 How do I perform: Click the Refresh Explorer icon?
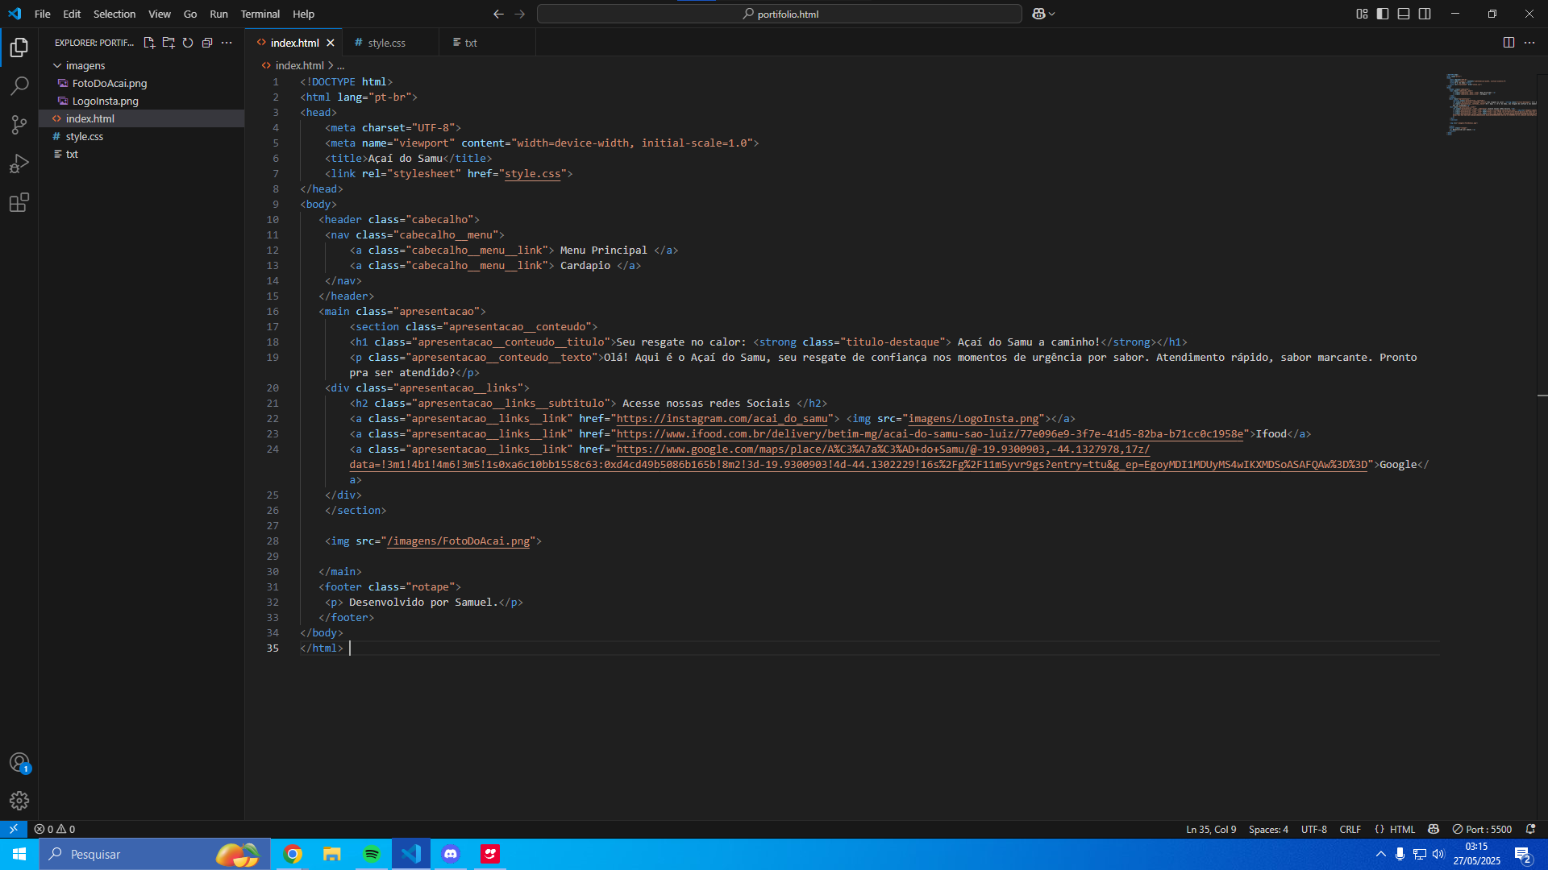click(x=188, y=43)
